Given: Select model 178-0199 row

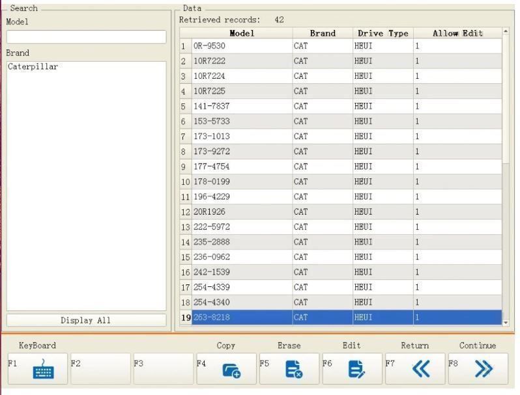Looking at the screenshot, I should (x=341, y=182).
